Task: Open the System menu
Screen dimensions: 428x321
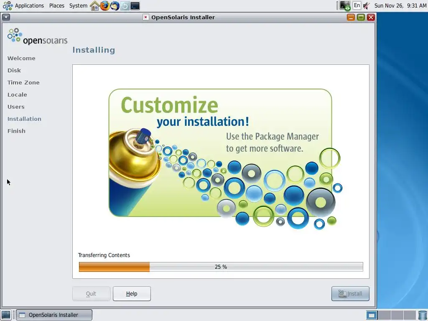Action: tap(78, 5)
